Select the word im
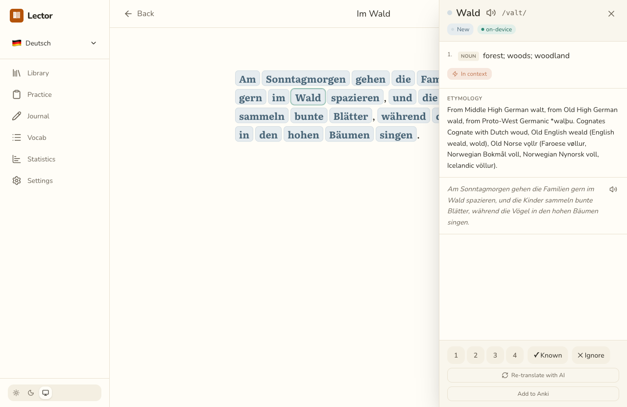627x407 pixels. [278, 97]
